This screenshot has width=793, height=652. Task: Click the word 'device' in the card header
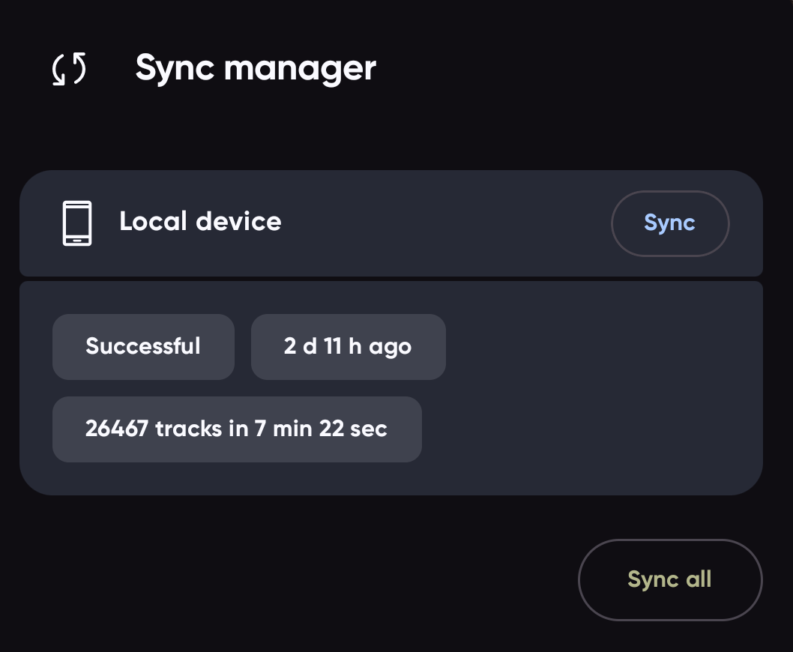pos(238,222)
